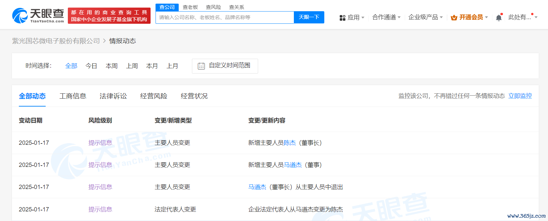
Task: Click 企业法定代表人从马道杰变更为陈杰 text
Action: pyautogui.click(x=296, y=209)
